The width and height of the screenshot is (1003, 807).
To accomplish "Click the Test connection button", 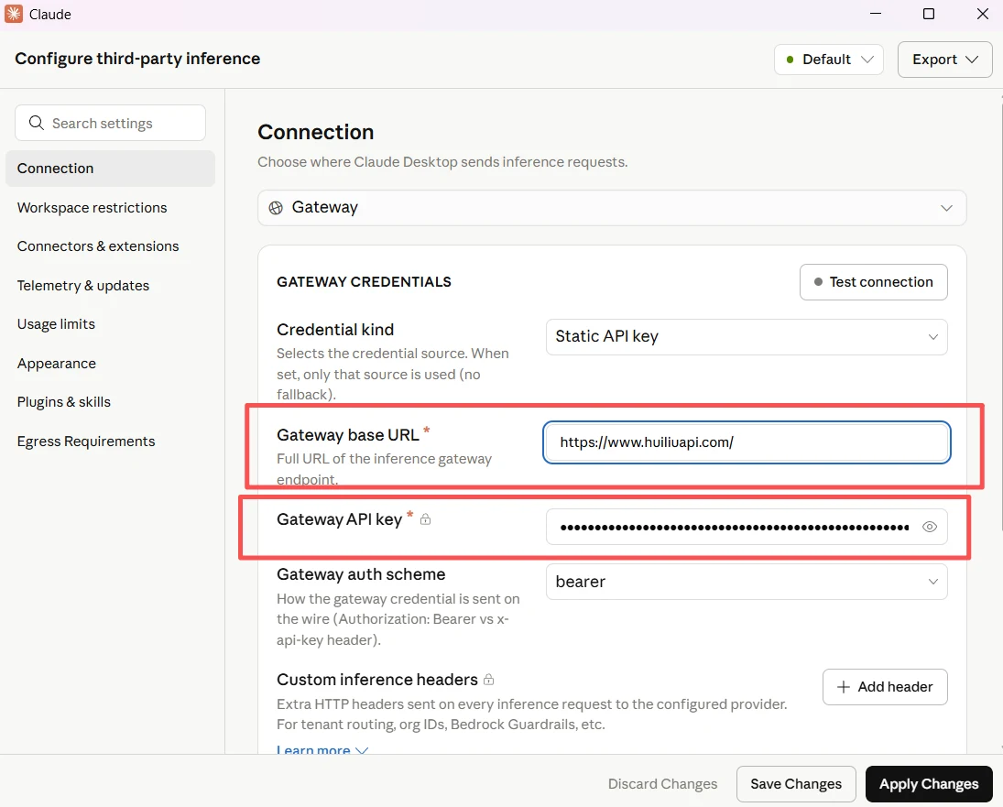I will click(x=873, y=282).
